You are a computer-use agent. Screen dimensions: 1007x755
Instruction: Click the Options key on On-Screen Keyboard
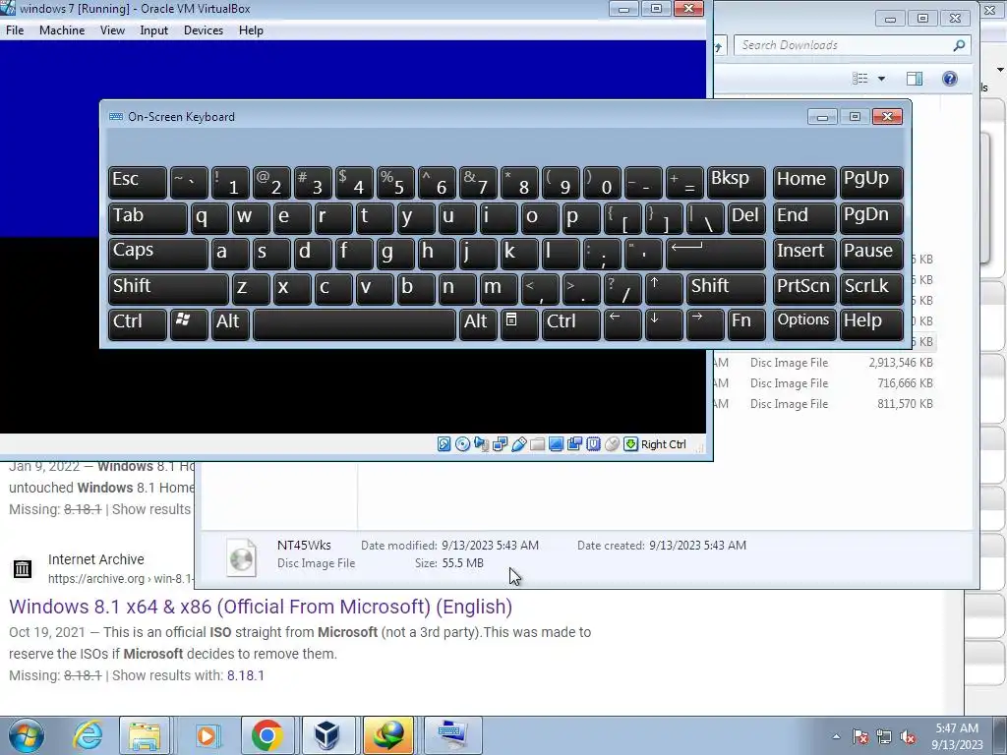804,323
